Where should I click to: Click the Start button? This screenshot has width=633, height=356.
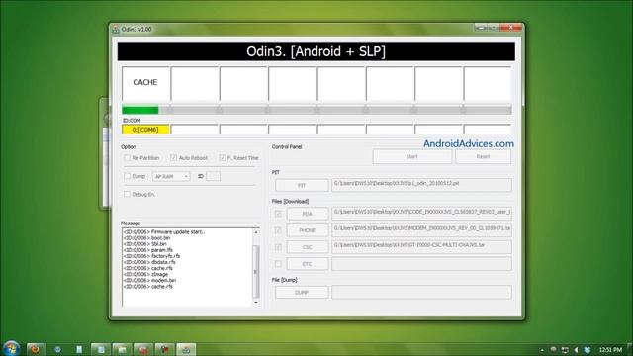pos(412,156)
